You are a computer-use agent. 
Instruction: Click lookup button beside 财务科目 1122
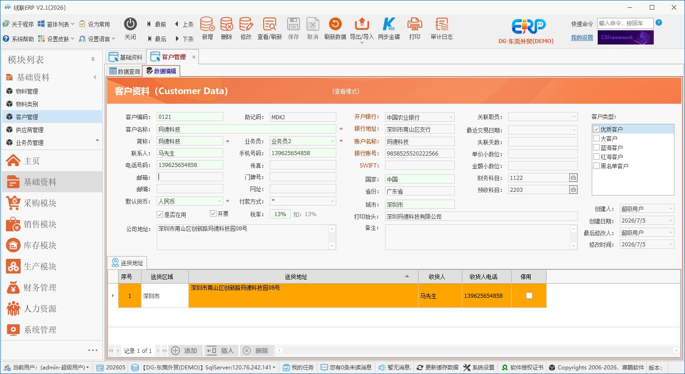tap(573, 178)
